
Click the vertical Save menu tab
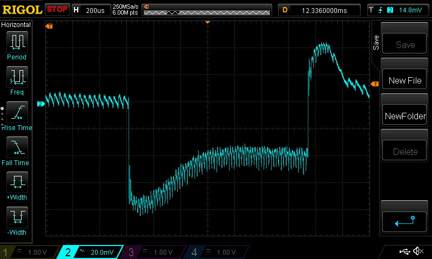[x=376, y=43]
